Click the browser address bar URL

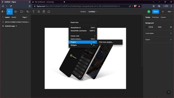point(78,6)
